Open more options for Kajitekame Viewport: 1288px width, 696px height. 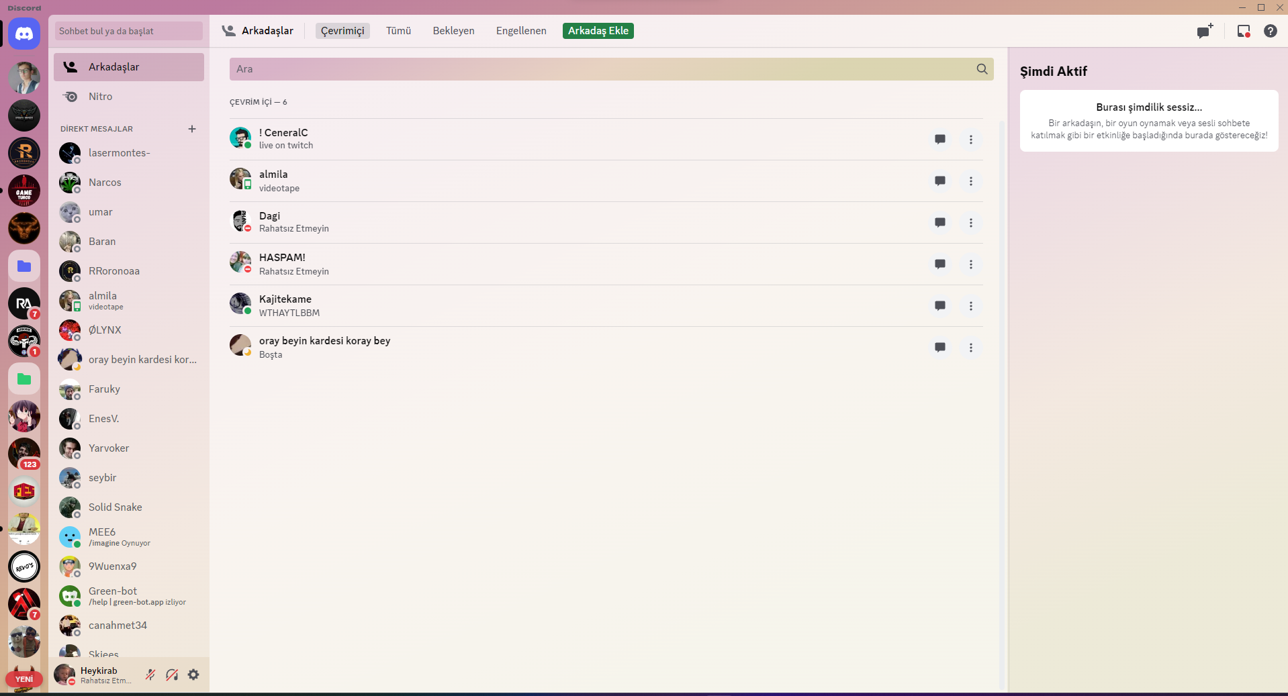pos(971,306)
